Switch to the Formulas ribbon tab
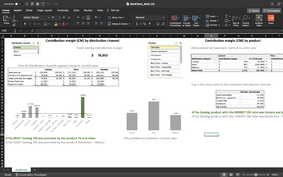The height and width of the screenshot is (177, 283). [x=63, y=10]
